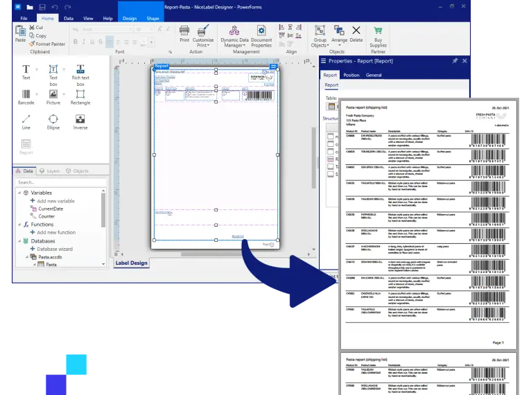Delete the selected object using Delete icon
Screen dimensions: 531x395
[x=356, y=34]
